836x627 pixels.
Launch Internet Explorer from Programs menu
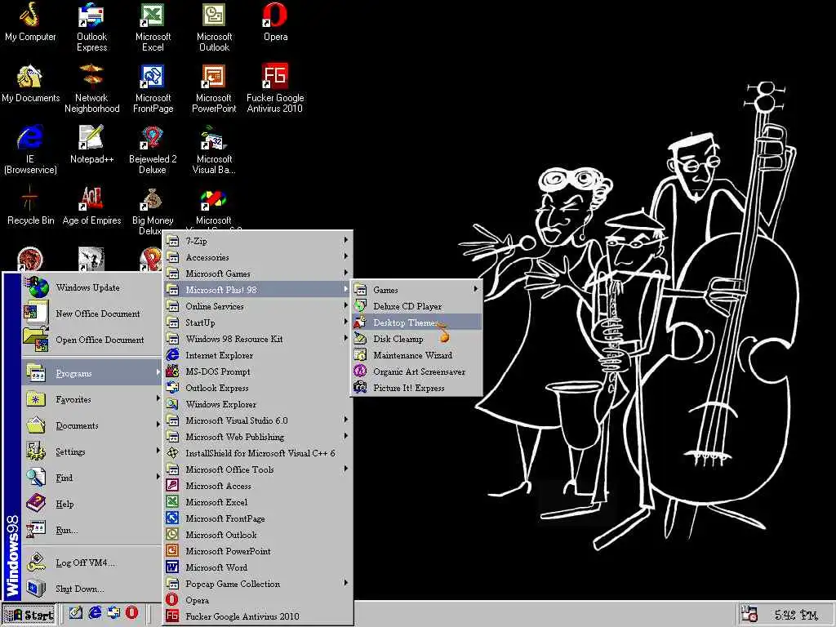pyautogui.click(x=257, y=355)
